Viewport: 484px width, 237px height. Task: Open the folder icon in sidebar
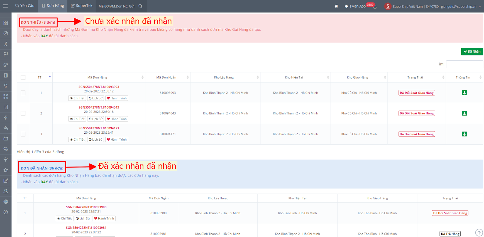[6, 138]
